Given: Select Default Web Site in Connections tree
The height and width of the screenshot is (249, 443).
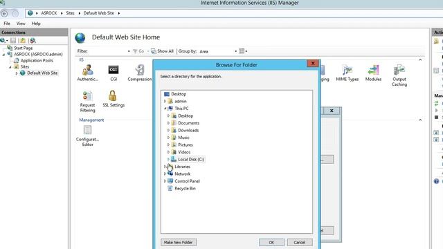Looking at the screenshot, I should coord(42,73).
